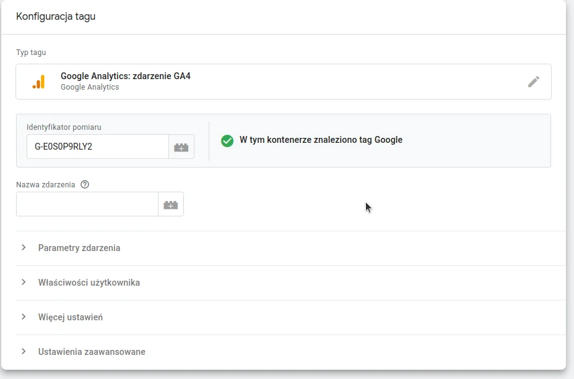Screen dimensions: 574x379
Task: Expand Ustawienia zaawansowane section
Action: 290,352
